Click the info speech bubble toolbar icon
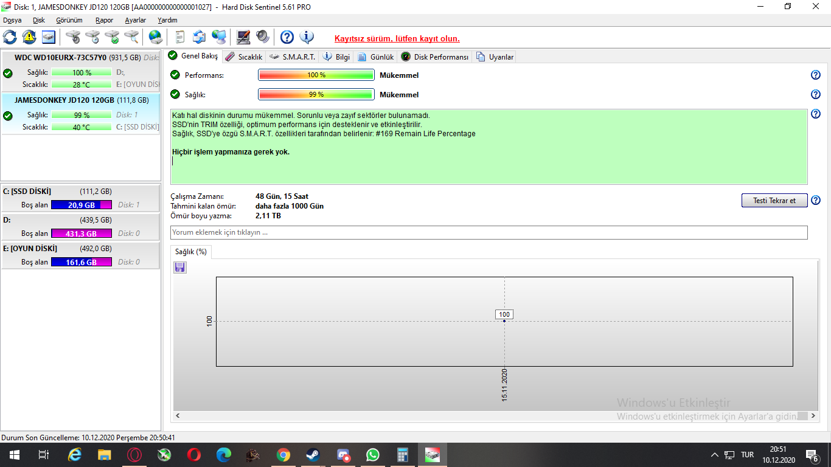 pyautogui.click(x=307, y=37)
